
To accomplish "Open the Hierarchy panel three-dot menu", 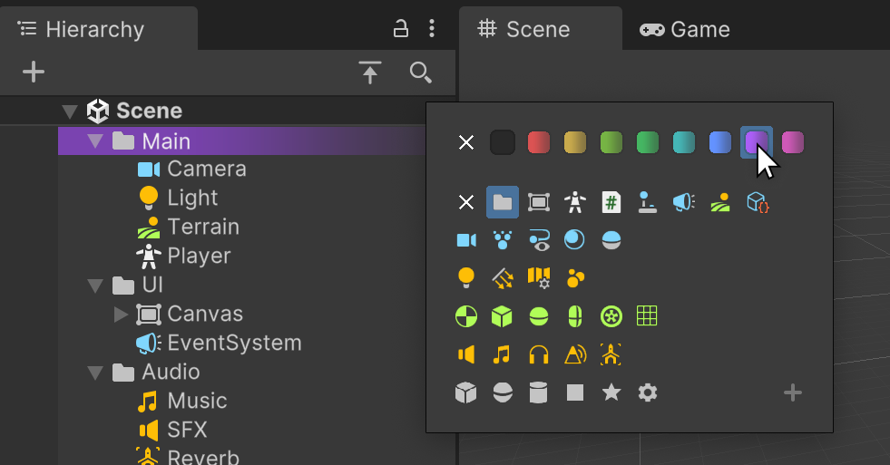I will click(432, 28).
